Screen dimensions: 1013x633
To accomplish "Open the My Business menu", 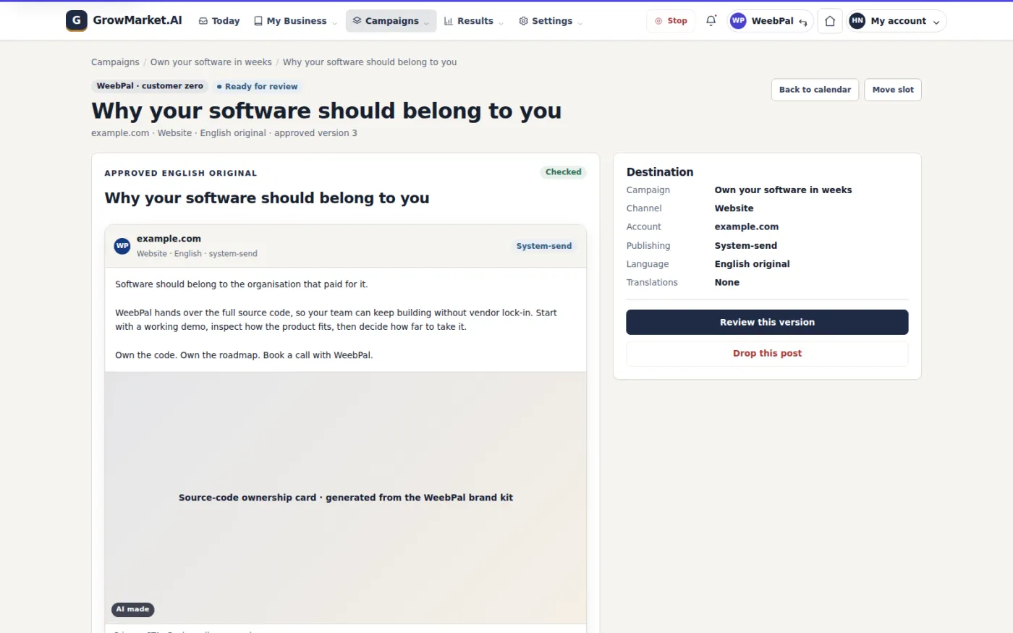I will (296, 21).
